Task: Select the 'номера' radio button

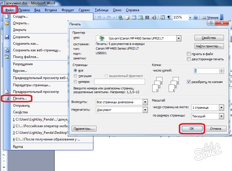Action: pyautogui.click(x=75, y=82)
